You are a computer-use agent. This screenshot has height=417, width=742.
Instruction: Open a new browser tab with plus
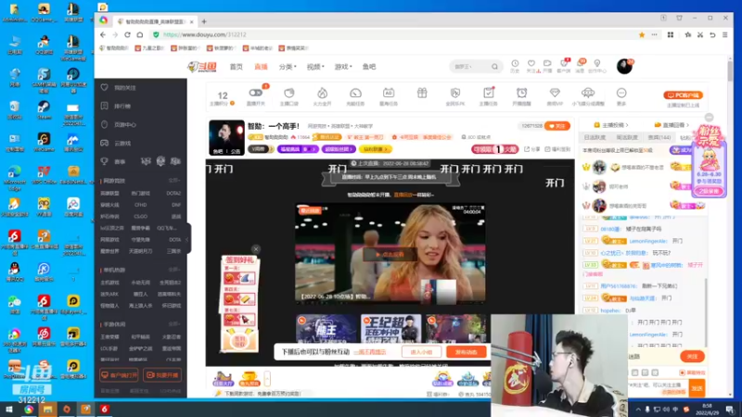(x=204, y=21)
